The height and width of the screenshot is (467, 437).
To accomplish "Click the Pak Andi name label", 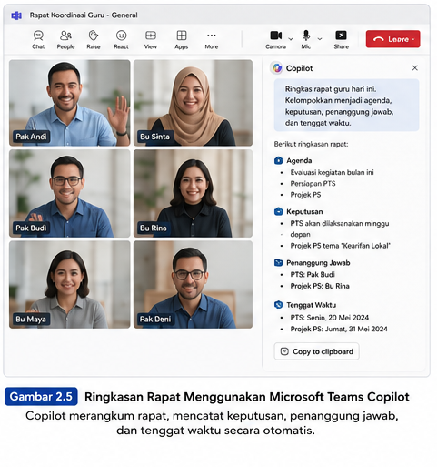I will click(x=31, y=137).
